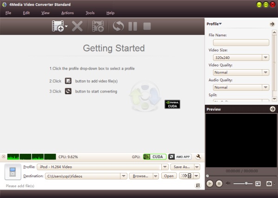278x198 pixels.
Task: Click the Remove (X) toolbar icon
Action: tap(78, 26)
